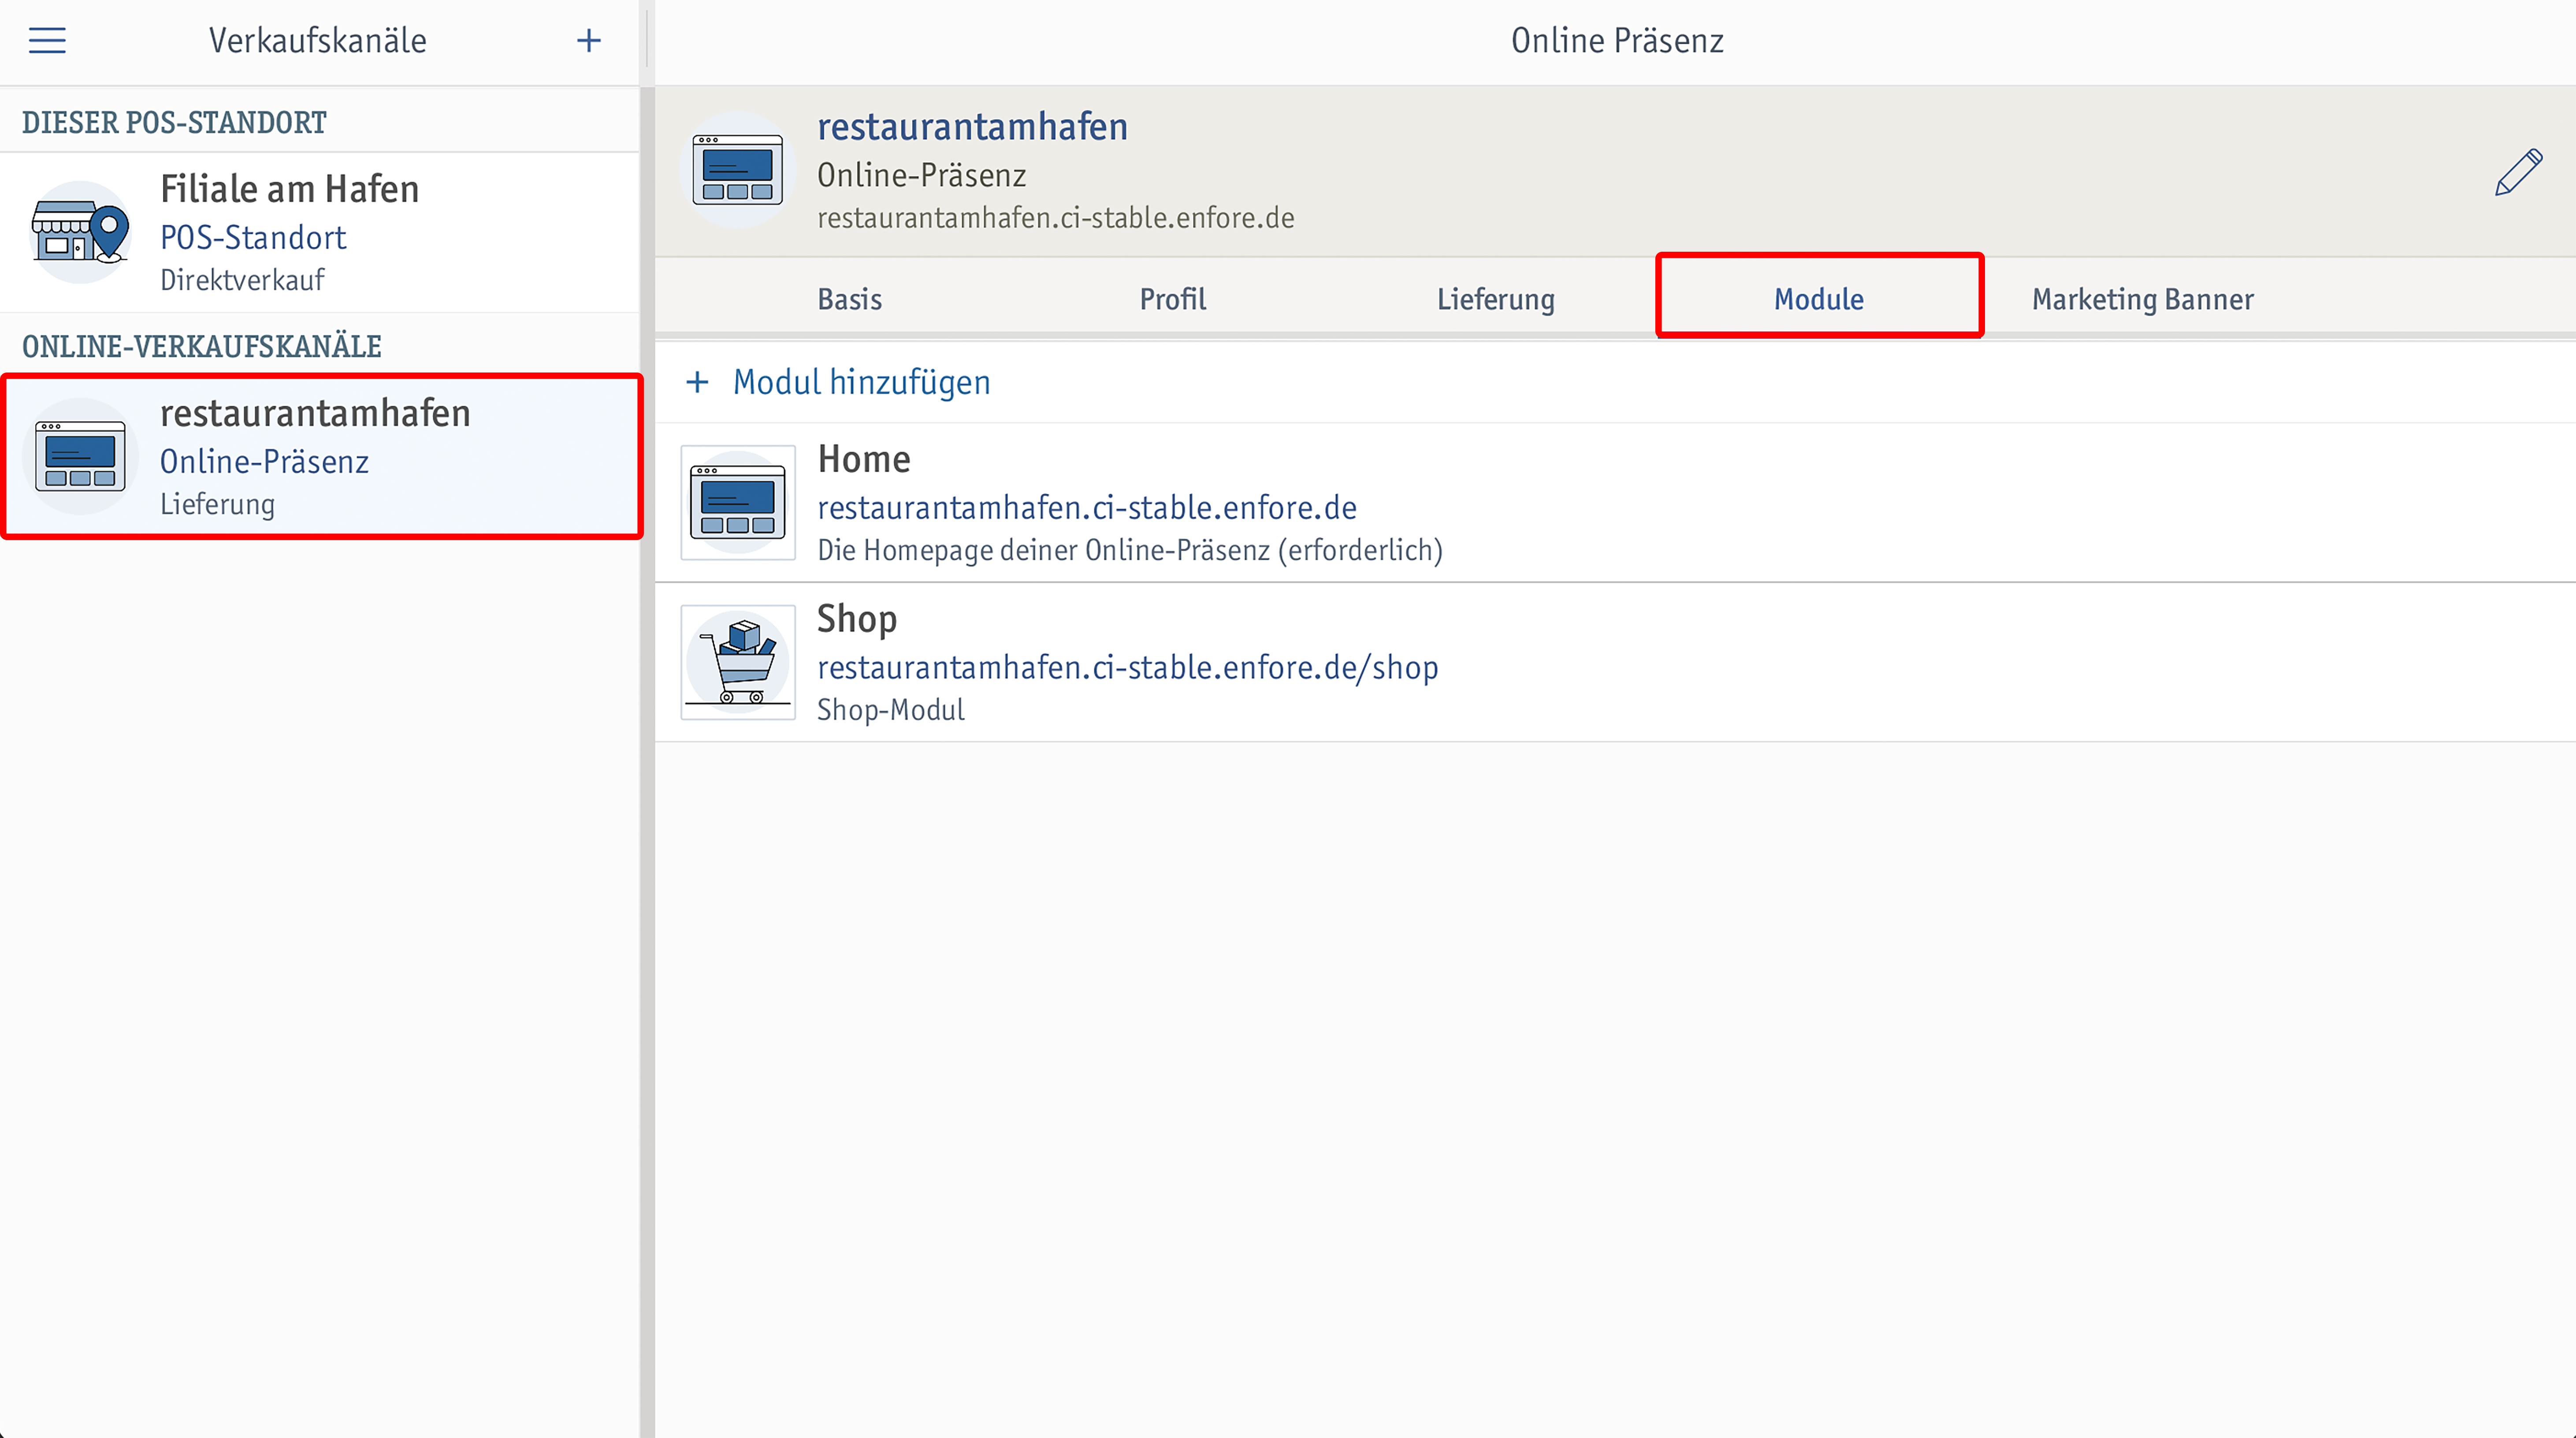Click the POS-Standort label

(x=253, y=238)
